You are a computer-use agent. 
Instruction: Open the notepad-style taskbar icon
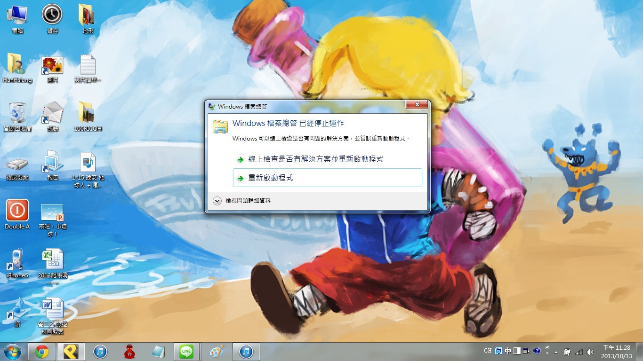coord(159,352)
